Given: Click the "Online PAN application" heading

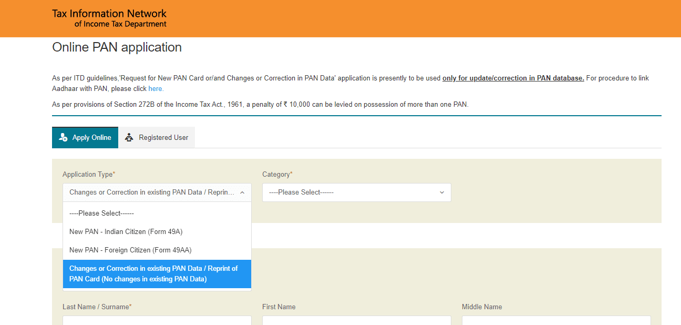Looking at the screenshot, I should click(x=117, y=47).
